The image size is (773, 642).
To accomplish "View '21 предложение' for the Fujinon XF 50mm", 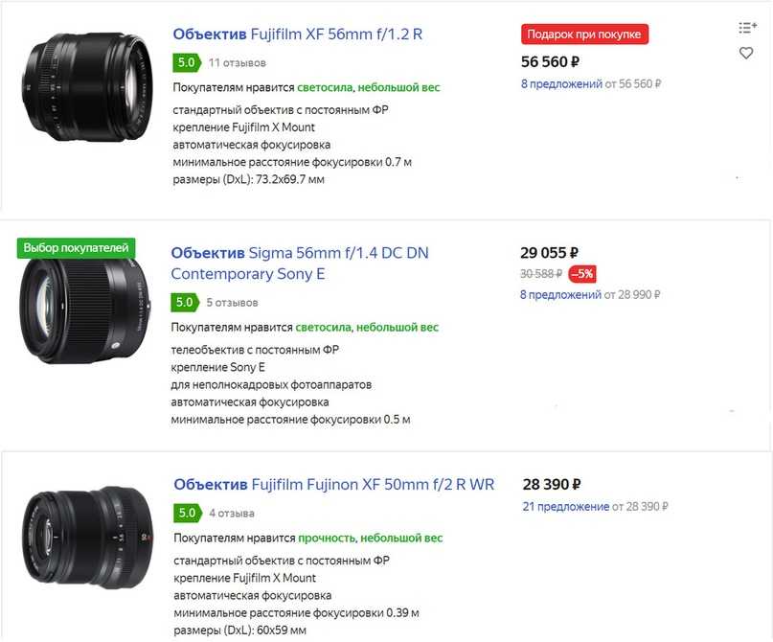I will pyautogui.click(x=565, y=507).
